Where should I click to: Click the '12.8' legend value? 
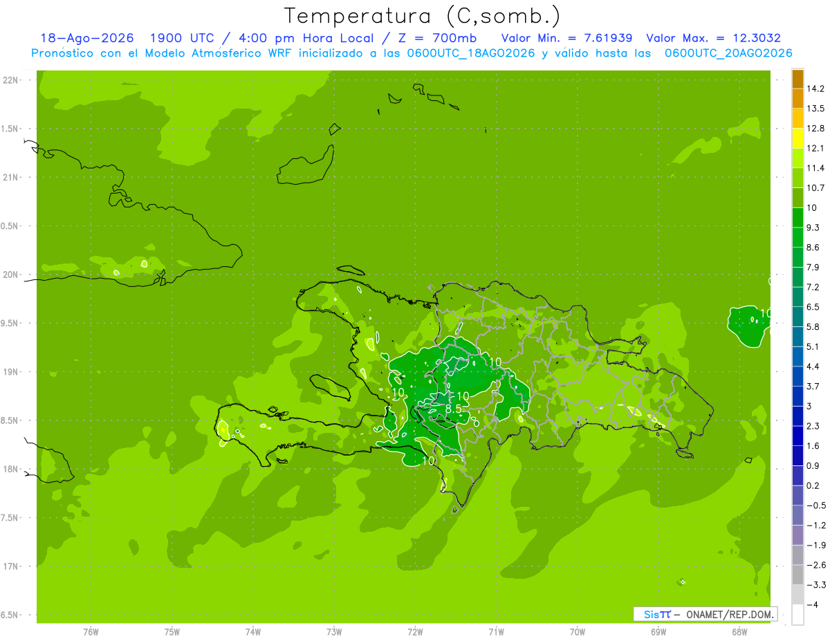(816, 129)
